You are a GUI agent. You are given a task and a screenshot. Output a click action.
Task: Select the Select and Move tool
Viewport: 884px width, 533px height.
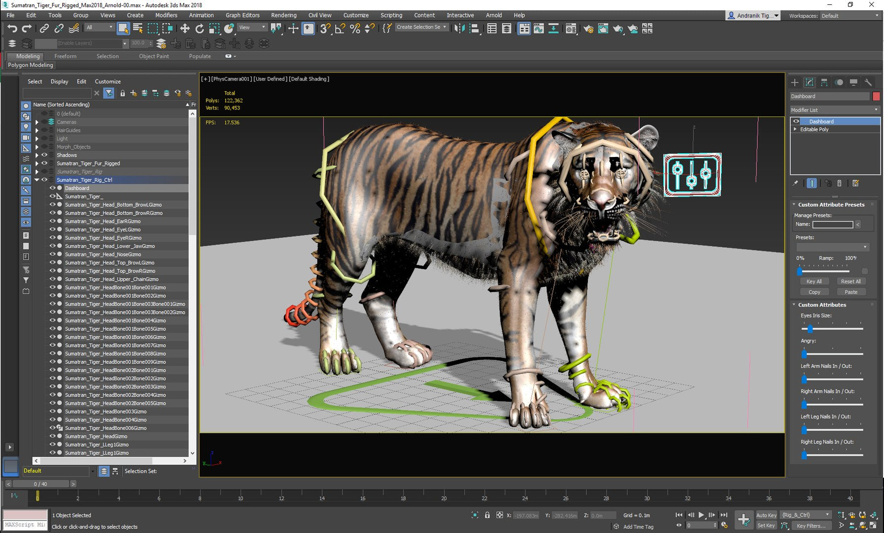coord(185,28)
